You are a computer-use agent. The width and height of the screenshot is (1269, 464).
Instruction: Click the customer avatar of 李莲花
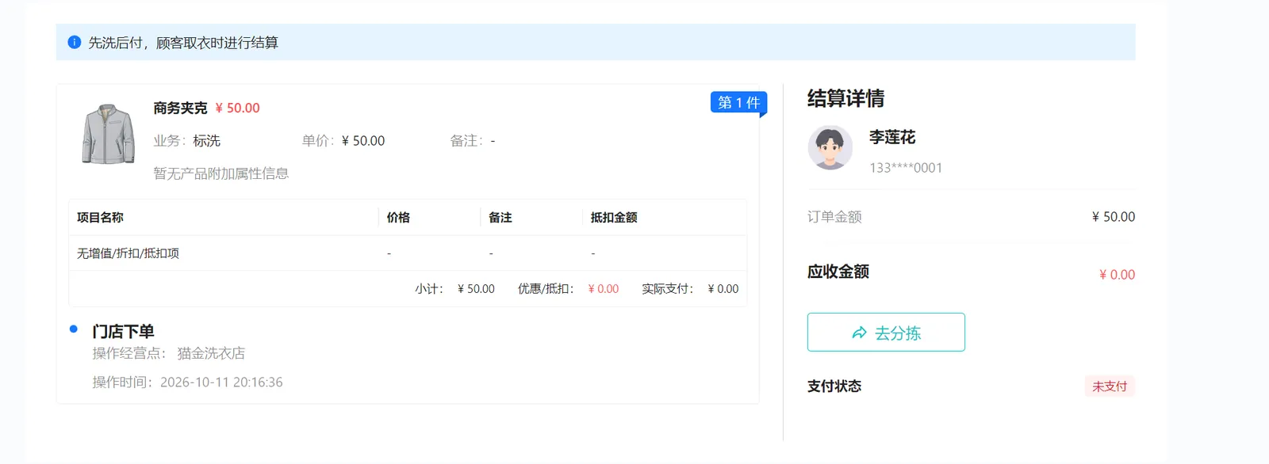click(830, 147)
